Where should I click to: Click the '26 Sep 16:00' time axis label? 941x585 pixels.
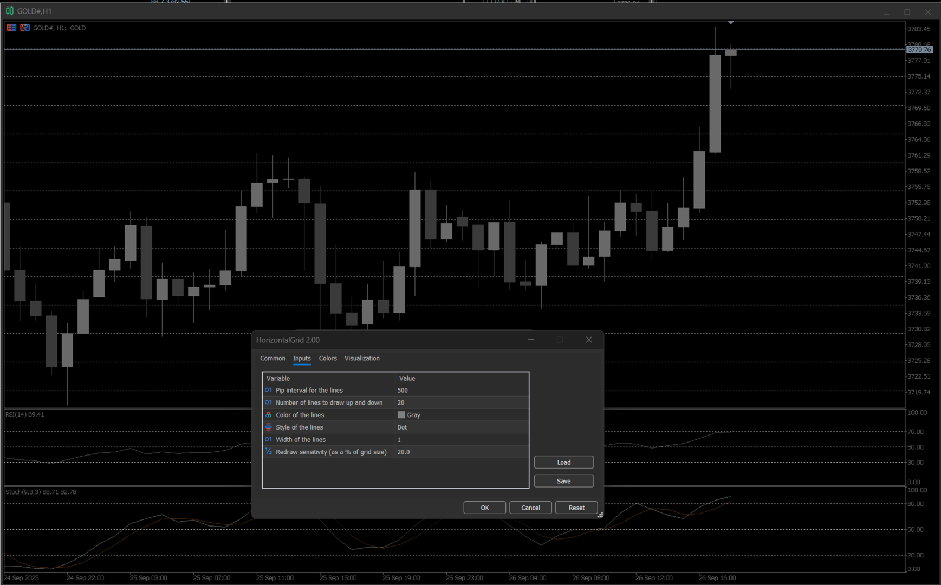coord(717,578)
